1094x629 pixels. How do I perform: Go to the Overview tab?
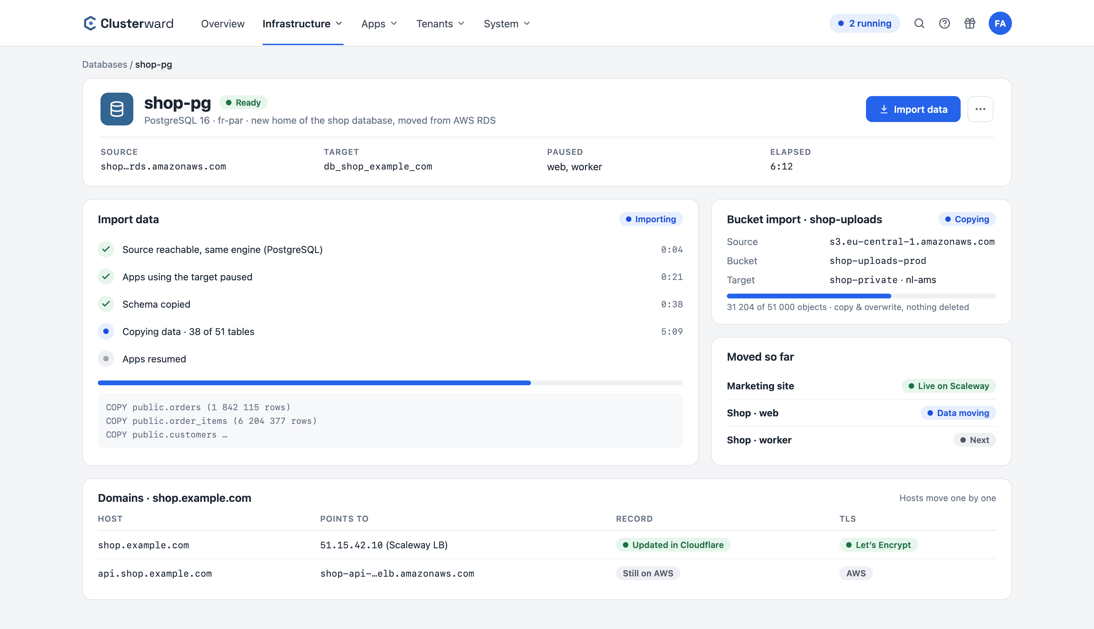coord(223,23)
